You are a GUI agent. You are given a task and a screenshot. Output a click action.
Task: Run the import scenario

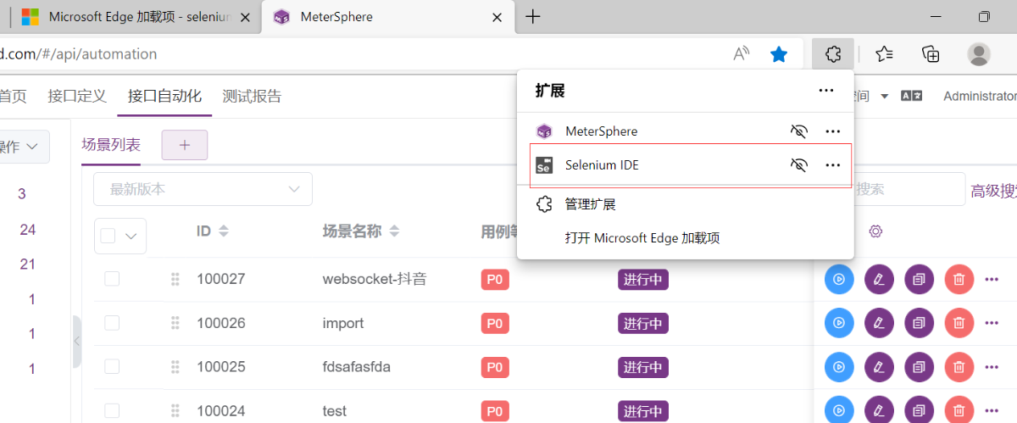pyautogui.click(x=838, y=323)
